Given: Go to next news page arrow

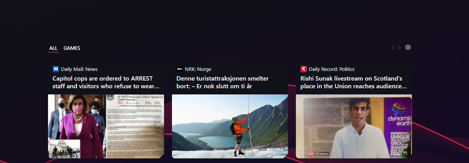Looking at the screenshot, I should point(400,48).
